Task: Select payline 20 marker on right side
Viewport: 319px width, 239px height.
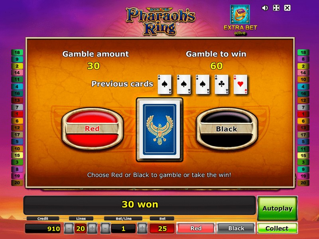Action: pos(303,183)
